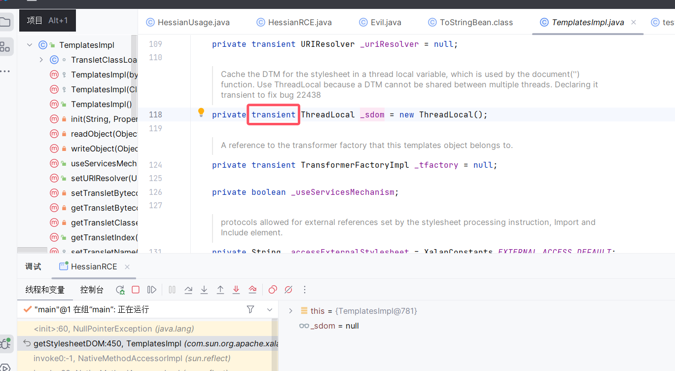The width and height of the screenshot is (675, 371).
Task: Click the glasses watch icon beside _sdom
Action: (x=304, y=326)
